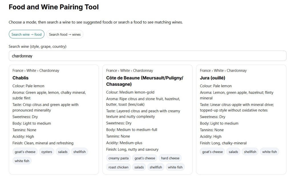292x176 pixels.
Task: Pick 'shellfish' tag under Côte de Beaune
Action: click(156, 167)
